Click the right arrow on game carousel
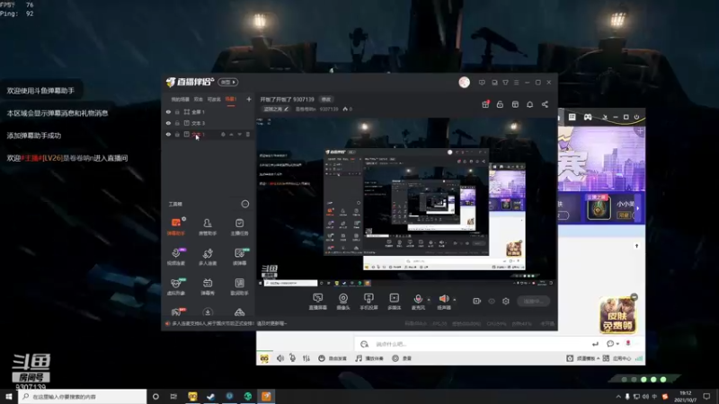 (x=638, y=208)
